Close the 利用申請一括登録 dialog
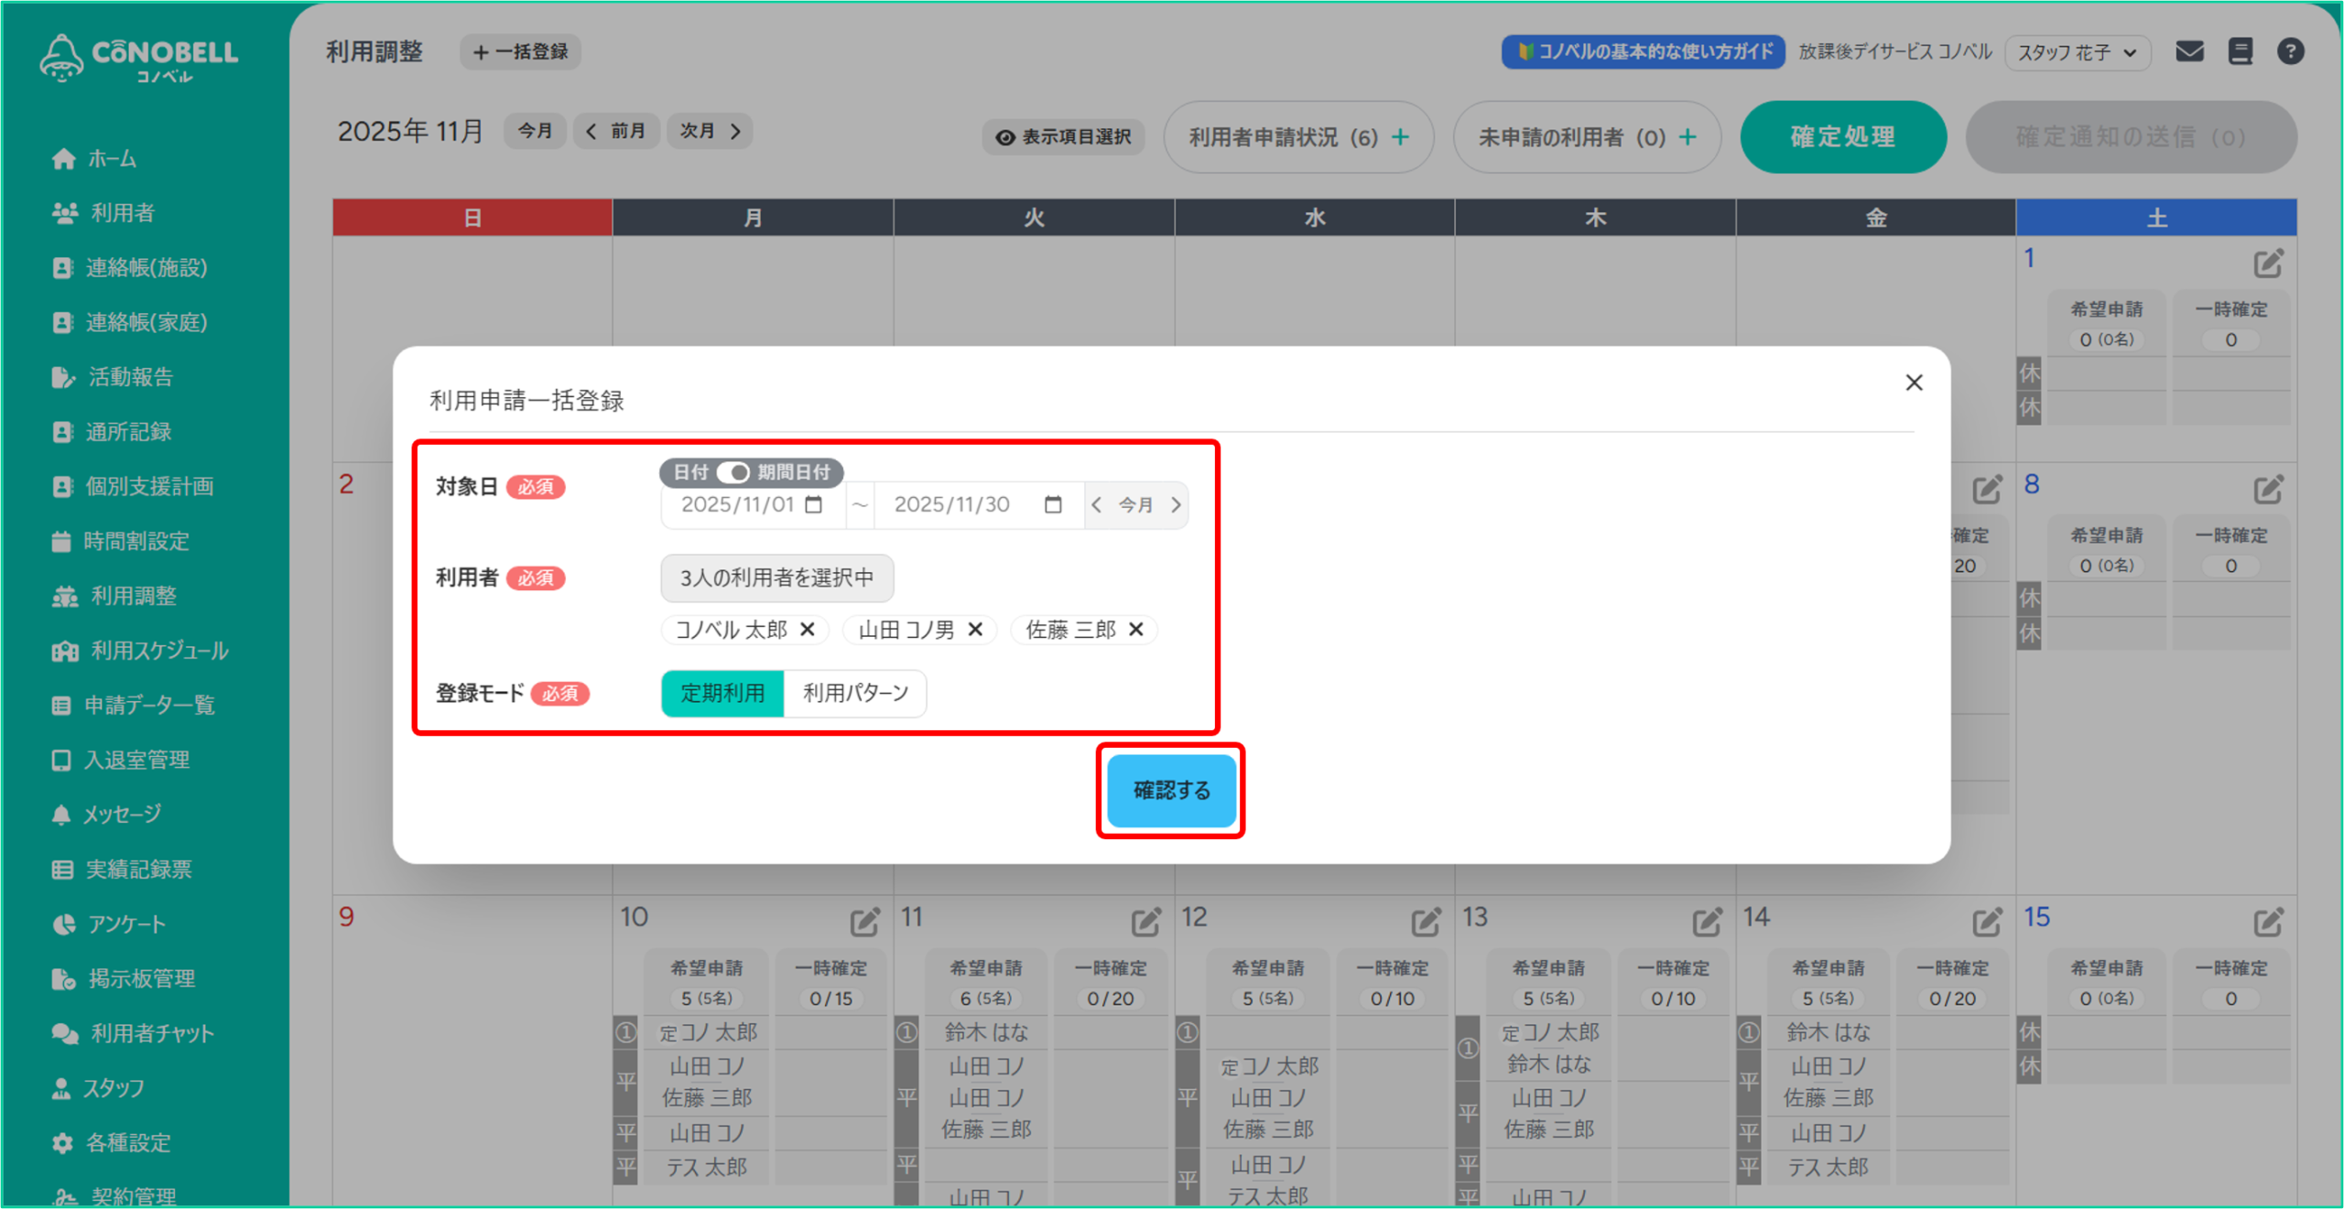2344x1209 pixels. coord(1914,383)
